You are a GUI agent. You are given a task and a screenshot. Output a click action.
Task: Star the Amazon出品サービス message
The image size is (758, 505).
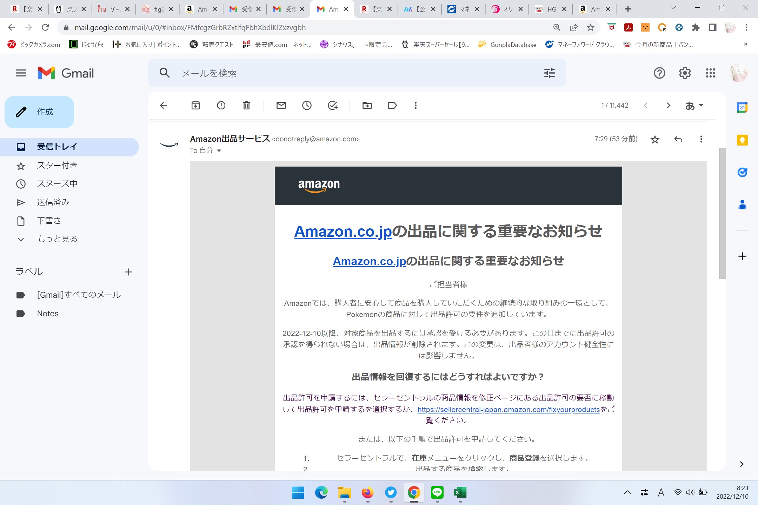point(655,140)
